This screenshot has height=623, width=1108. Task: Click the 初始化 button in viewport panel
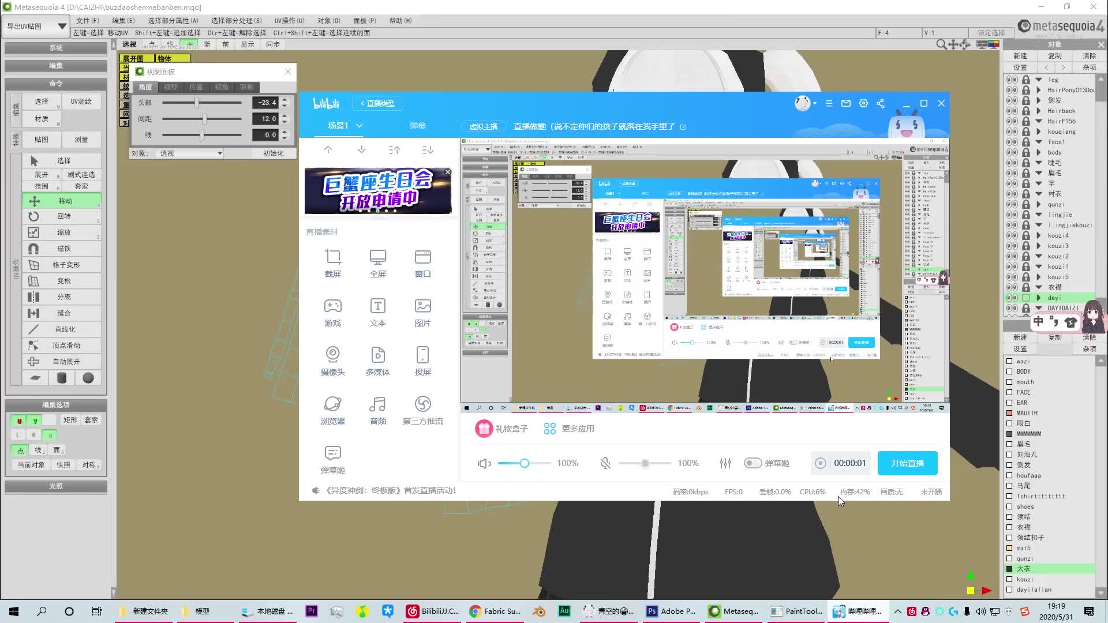click(272, 153)
